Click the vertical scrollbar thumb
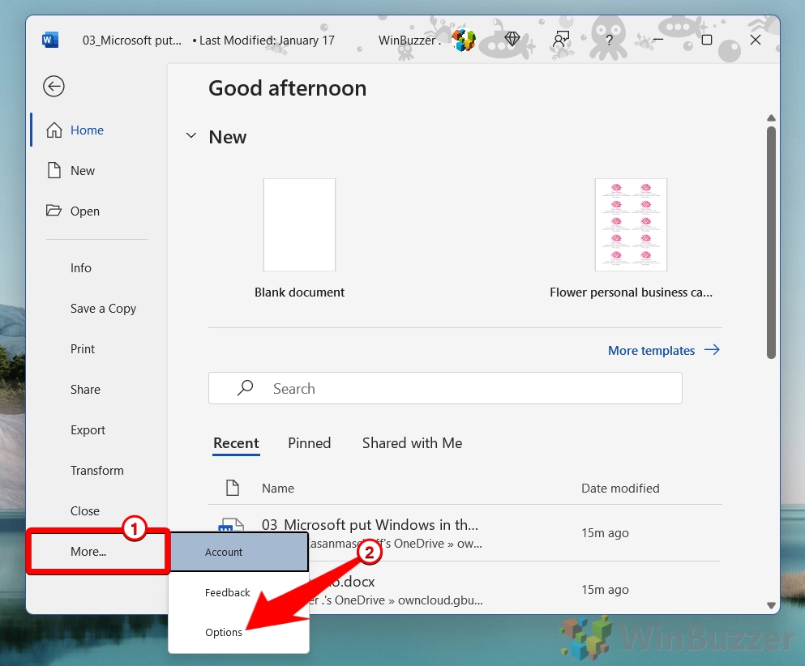 click(771, 242)
